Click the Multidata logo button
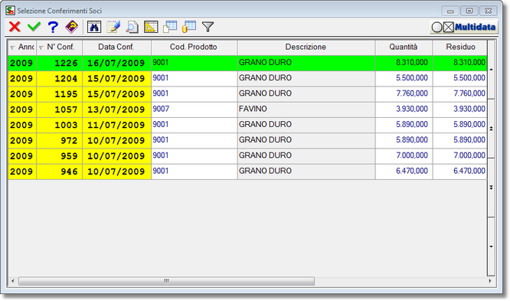Viewport: 510px width, 301px height. point(463,27)
